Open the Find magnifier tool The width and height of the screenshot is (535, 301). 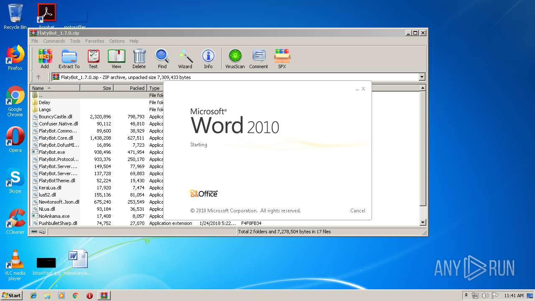162,59
